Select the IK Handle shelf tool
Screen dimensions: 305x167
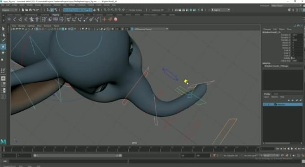point(20,19)
